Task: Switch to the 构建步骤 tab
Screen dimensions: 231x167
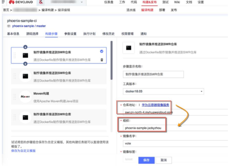Action: 51,34
